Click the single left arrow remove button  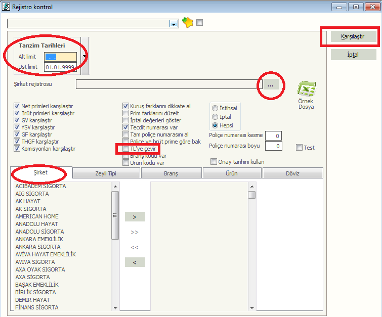click(135, 262)
